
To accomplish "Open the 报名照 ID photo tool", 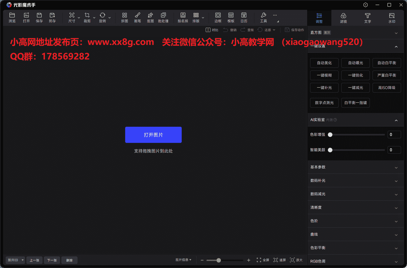I will click(x=183, y=17).
